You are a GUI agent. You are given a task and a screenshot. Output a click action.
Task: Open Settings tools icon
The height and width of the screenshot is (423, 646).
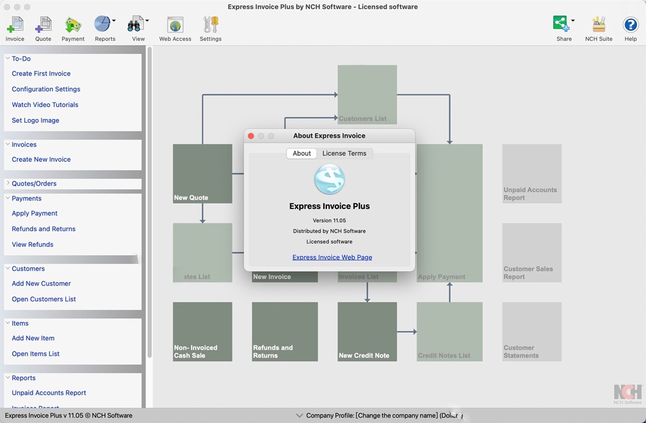[210, 25]
